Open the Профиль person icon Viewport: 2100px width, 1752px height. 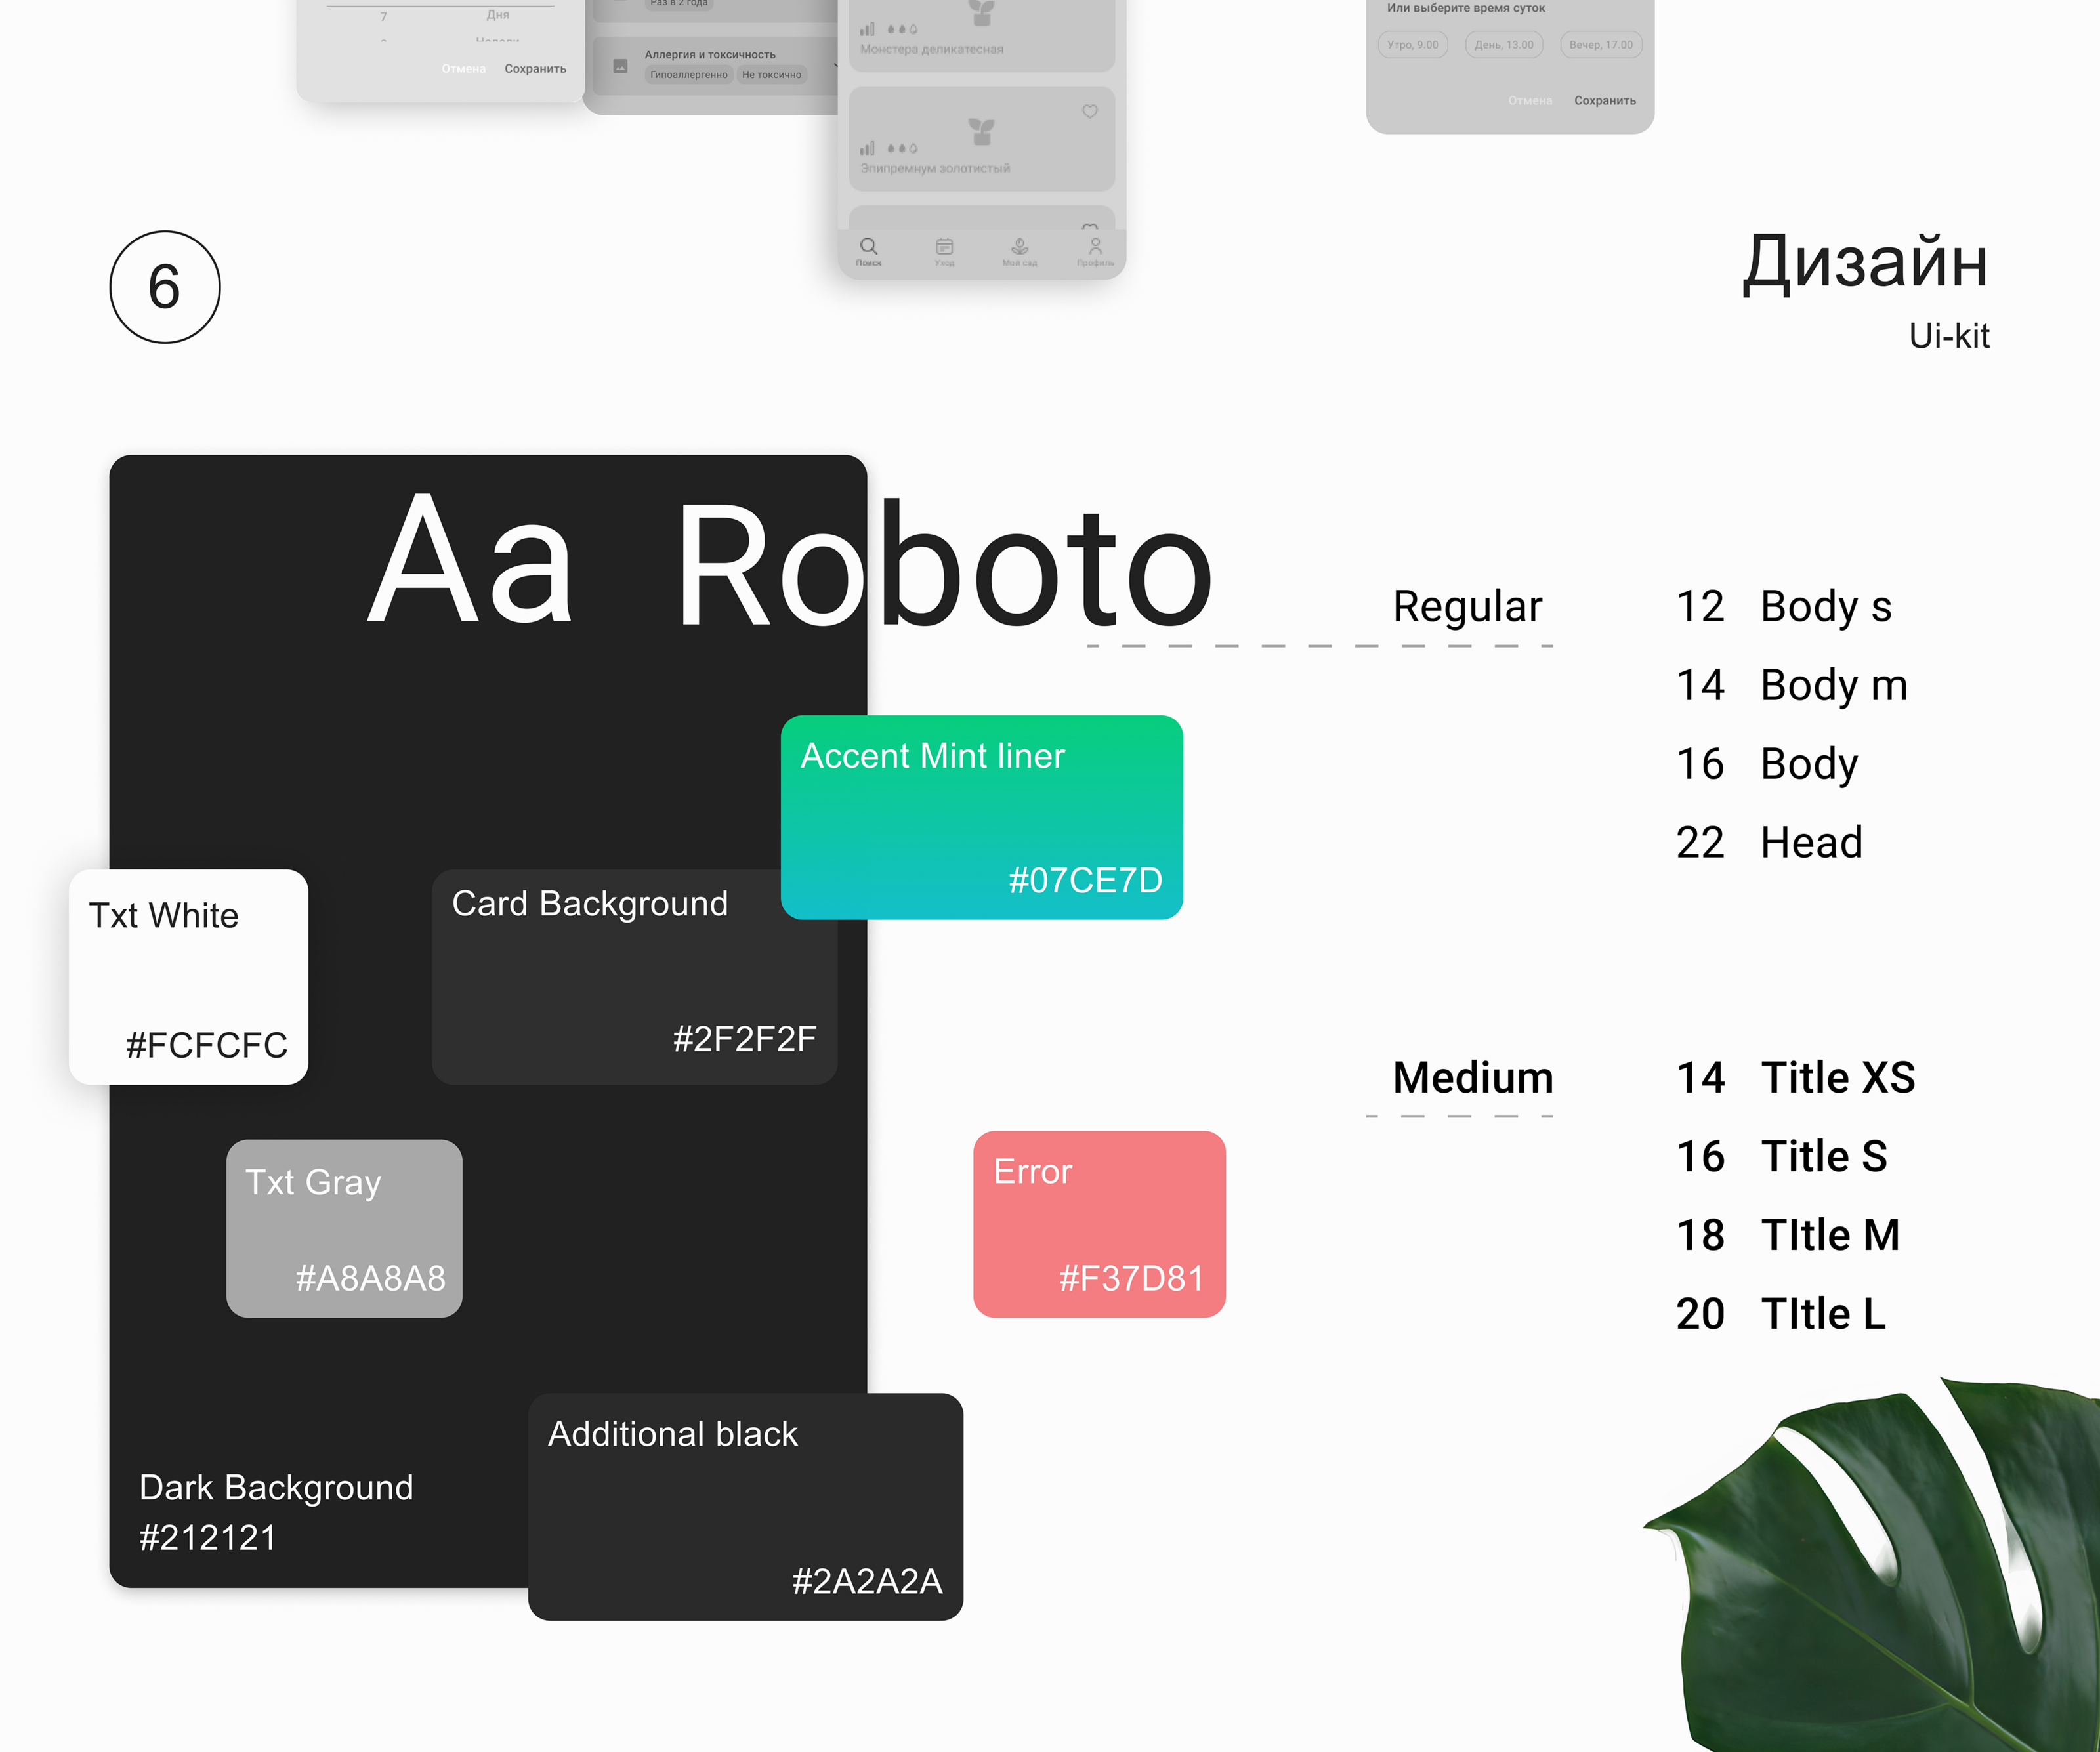pos(1095,246)
